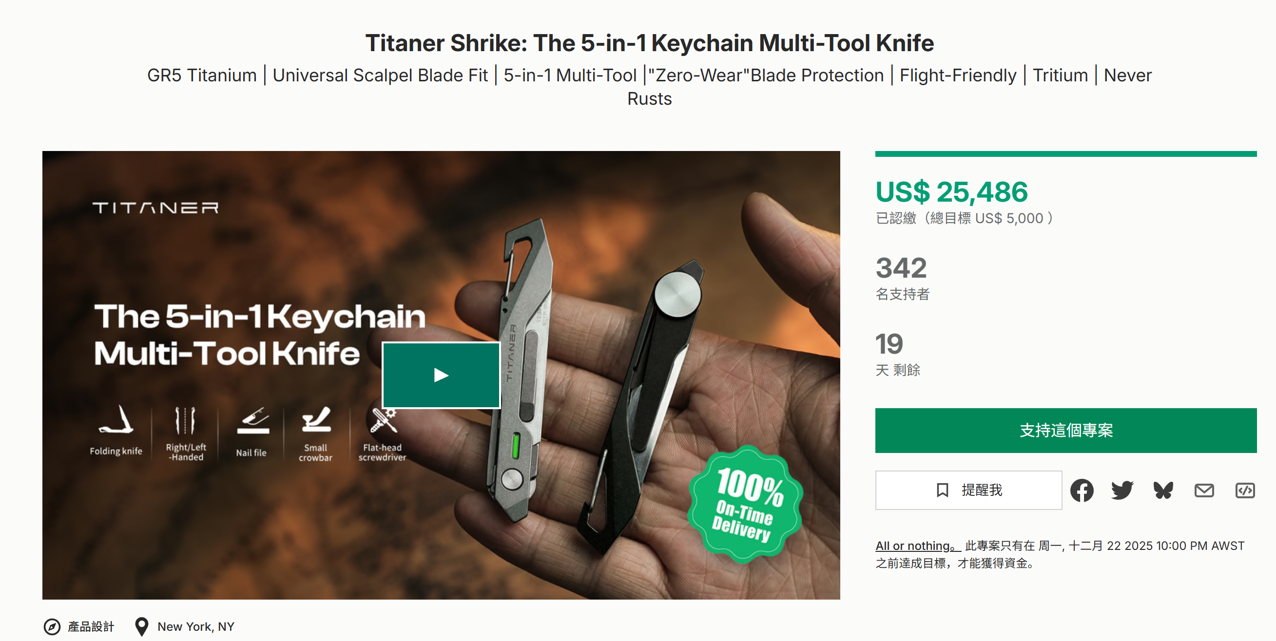The image size is (1276, 641).
Task: Share the project by email envelope icon
Action: click(1204, 490)
